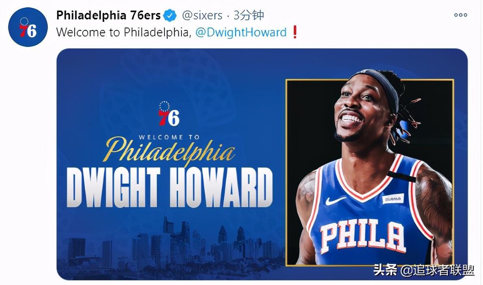Click the white sponsor patch on the jersey
The height and width of the screenshot is (285, 483).
[393, 198]
